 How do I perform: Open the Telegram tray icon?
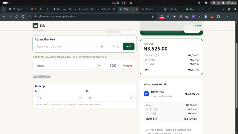coord(206,3)
